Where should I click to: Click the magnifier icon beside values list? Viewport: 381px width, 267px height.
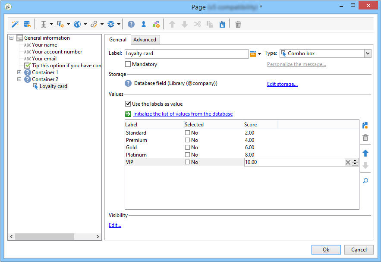365,181
